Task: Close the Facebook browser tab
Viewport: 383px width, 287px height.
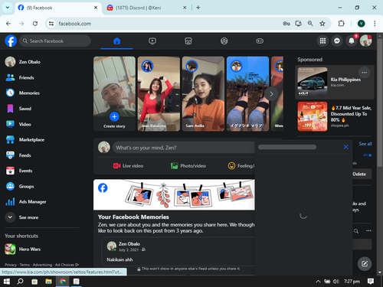Action: 96,8
